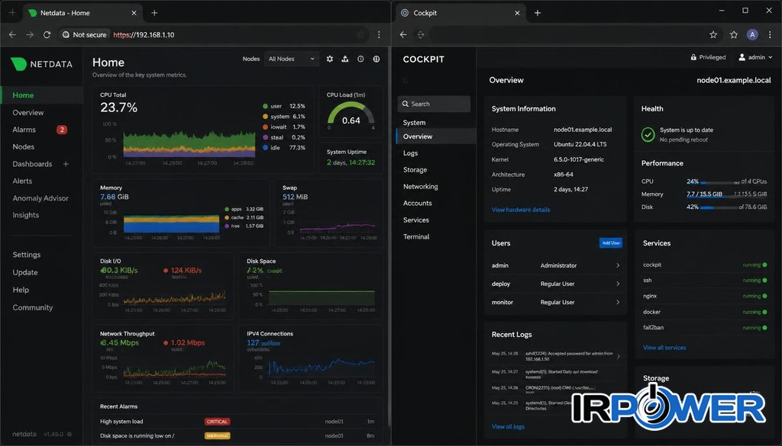782x446 pixels.
Task: Open new tab next to Netdata tab
Action: pos(154,13)
